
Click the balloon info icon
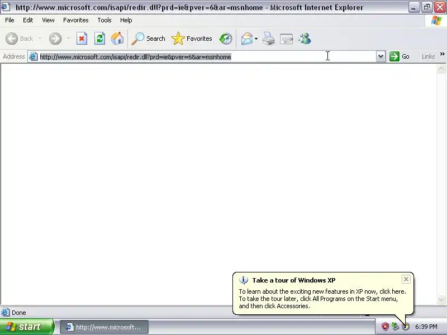244,280
